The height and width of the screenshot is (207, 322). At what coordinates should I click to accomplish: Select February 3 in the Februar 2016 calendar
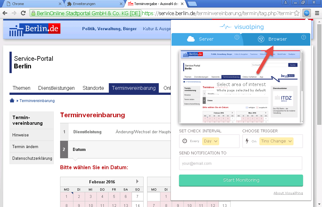[90, 197]
